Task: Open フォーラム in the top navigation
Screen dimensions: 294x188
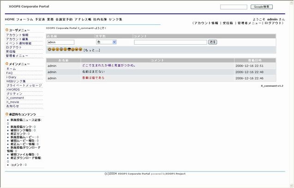Action: (24, 20)
